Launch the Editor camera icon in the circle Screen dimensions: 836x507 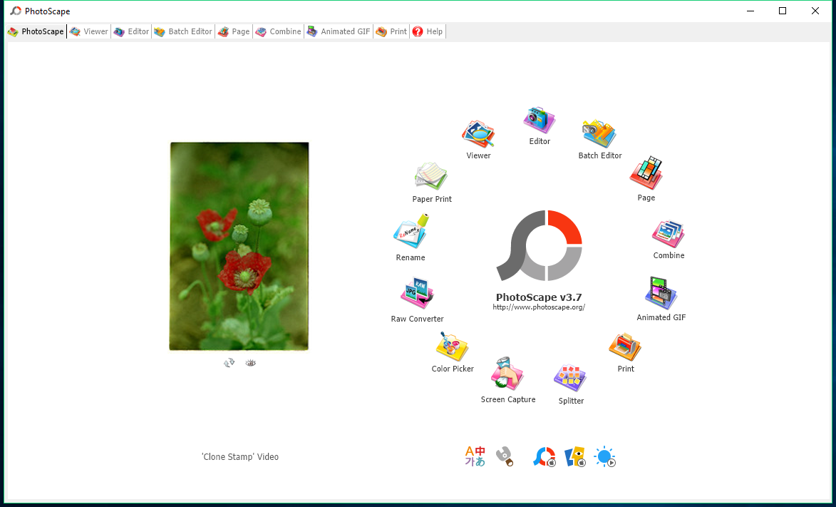[539, 120]
